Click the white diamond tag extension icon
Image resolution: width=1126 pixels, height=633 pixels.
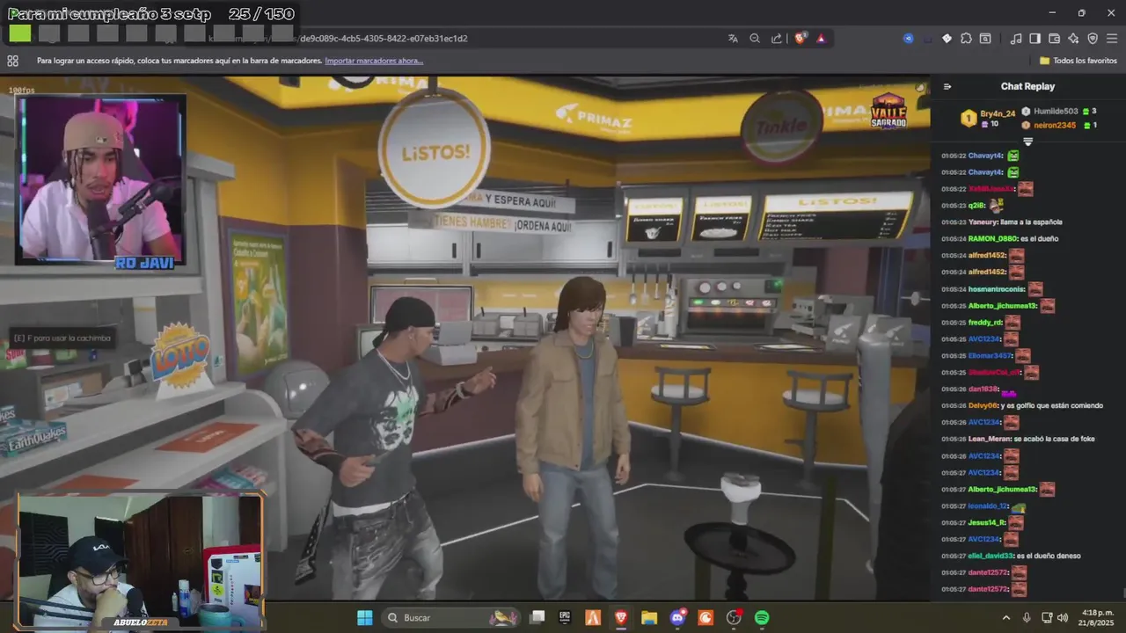click(x=947, y=39)
